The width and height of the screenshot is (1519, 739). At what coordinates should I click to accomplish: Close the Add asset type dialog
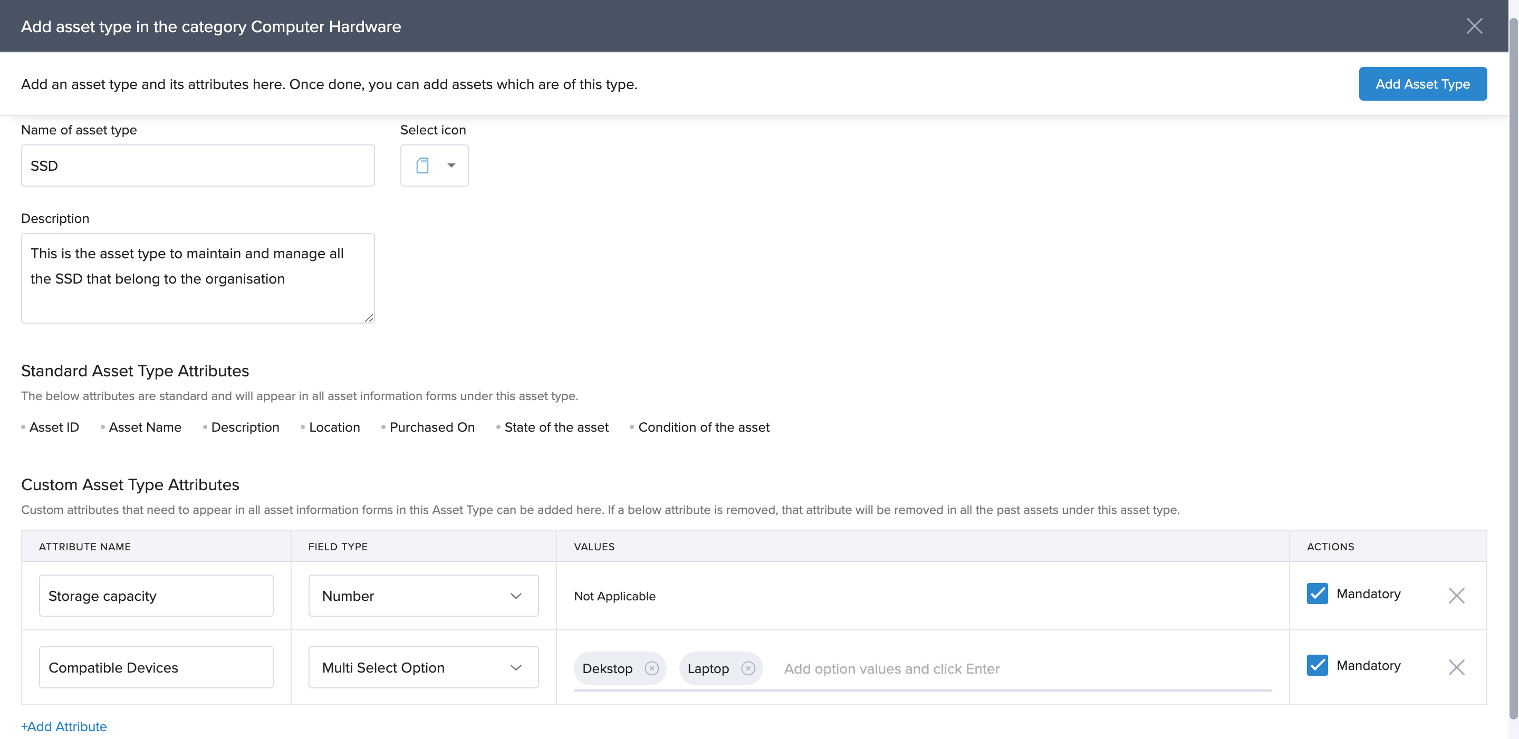(1474, 26)
